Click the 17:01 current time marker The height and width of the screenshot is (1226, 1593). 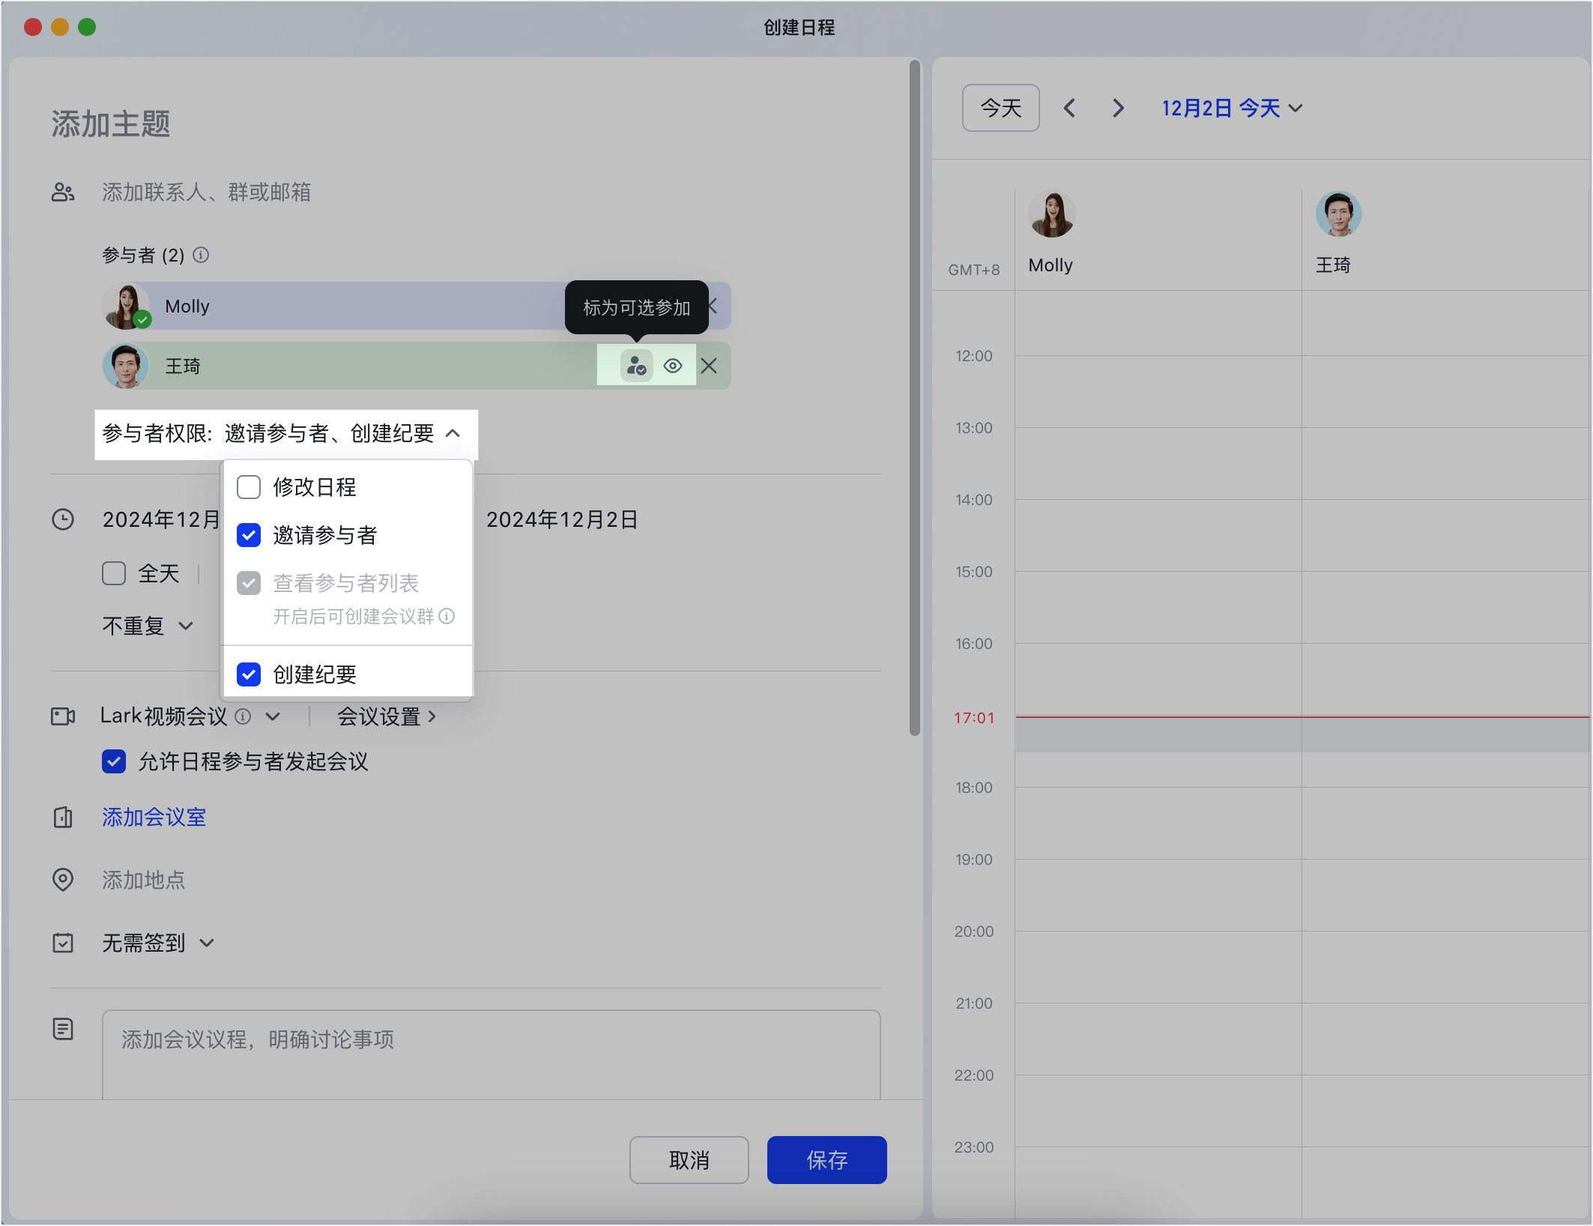pos(974,718)
